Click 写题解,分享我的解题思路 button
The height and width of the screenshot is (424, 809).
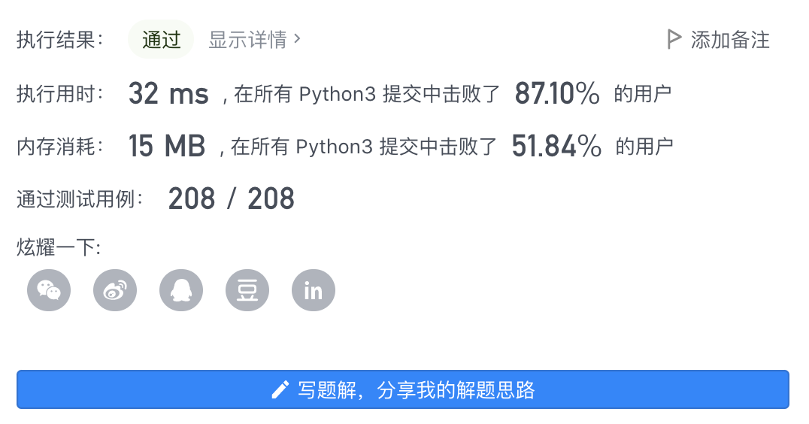click(403, 389)
